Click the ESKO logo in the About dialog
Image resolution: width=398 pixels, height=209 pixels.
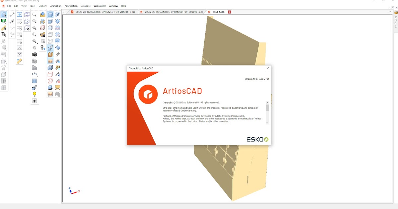click(257, 139)
